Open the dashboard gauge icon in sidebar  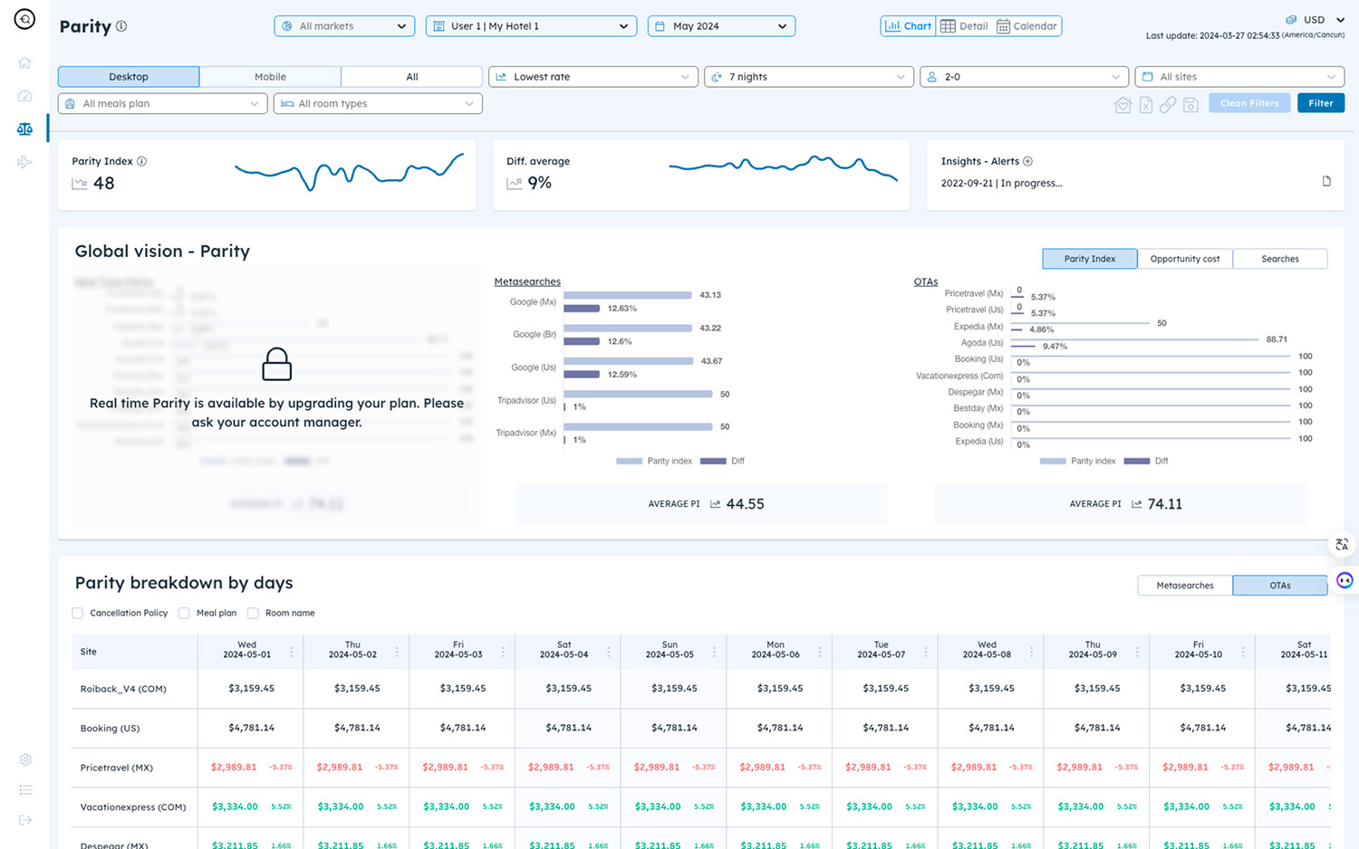point(24,96)
